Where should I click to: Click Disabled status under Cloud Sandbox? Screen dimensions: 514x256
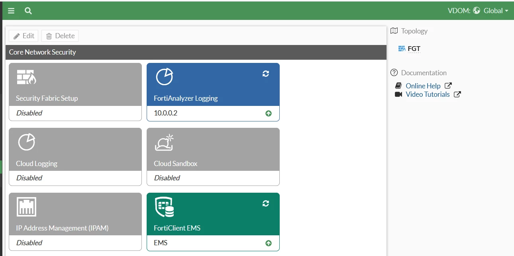coord(167,178)
